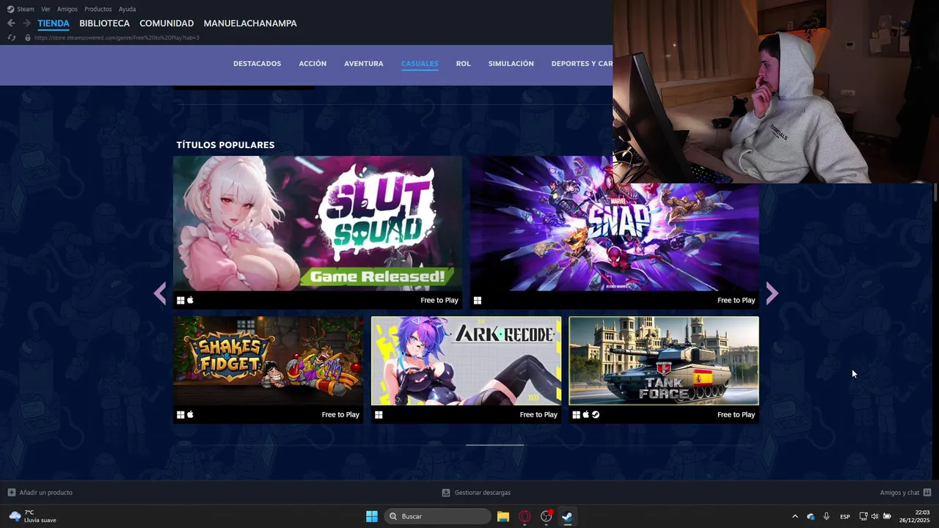Switch to the TIENDA tab
This screenshot has width=939, height=528.
(x=54, y=23)
